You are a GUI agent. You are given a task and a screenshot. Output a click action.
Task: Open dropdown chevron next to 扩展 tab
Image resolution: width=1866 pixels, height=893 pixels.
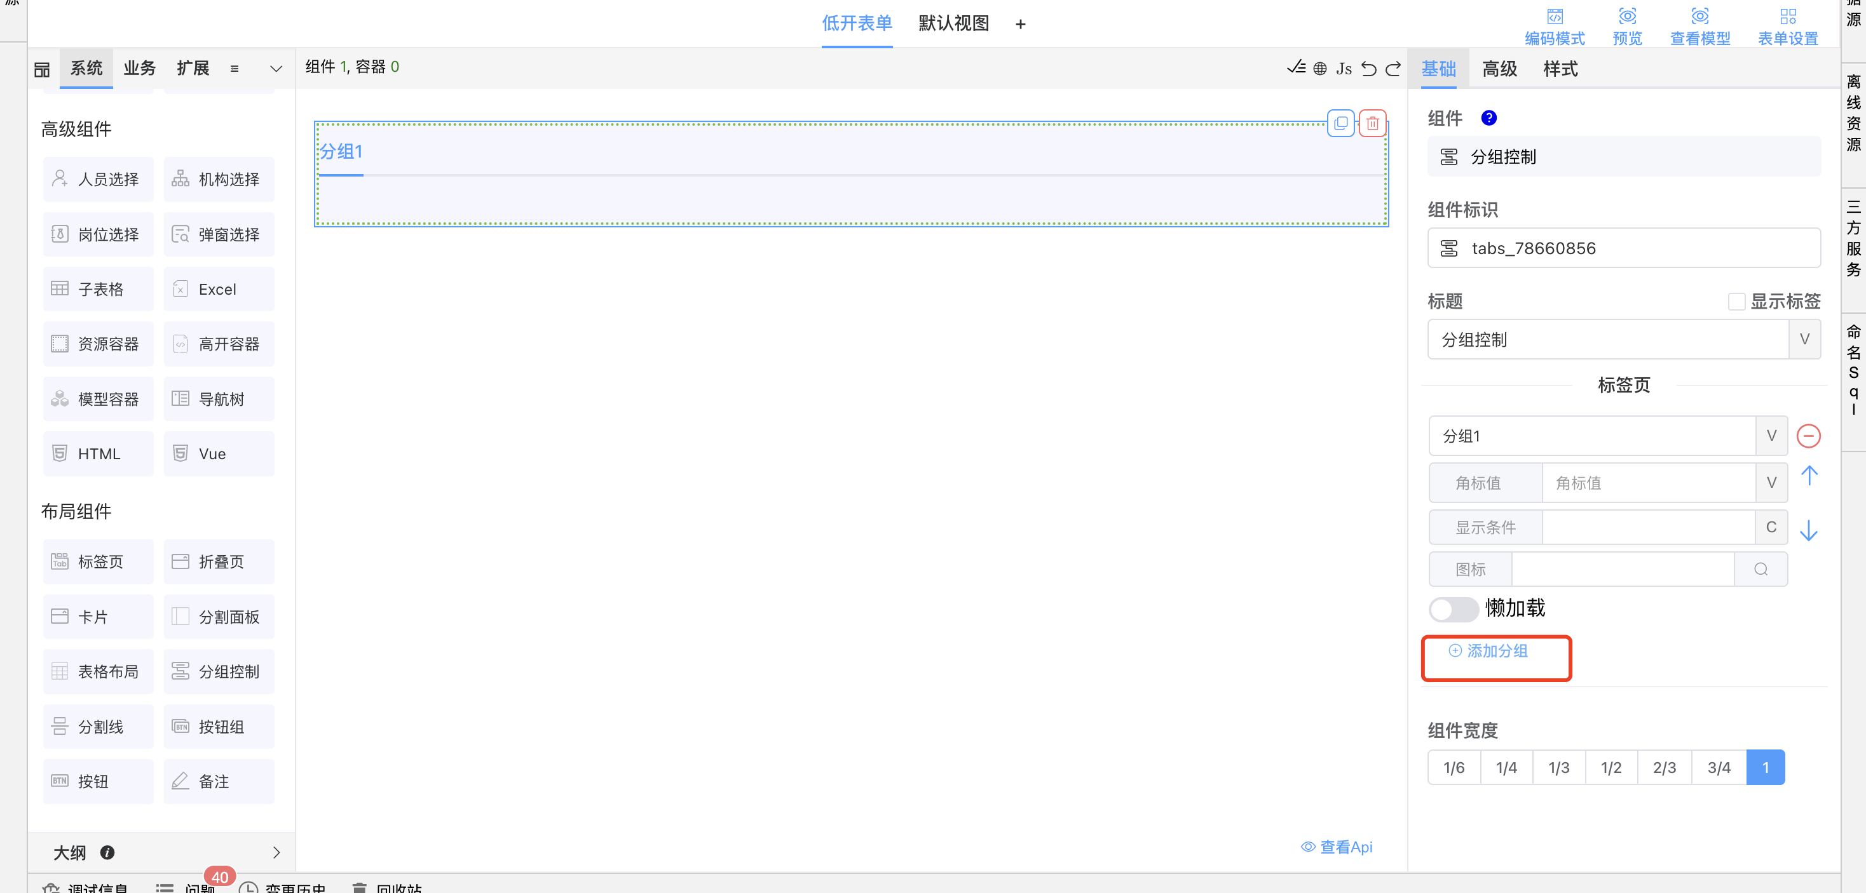pos(276,69)
